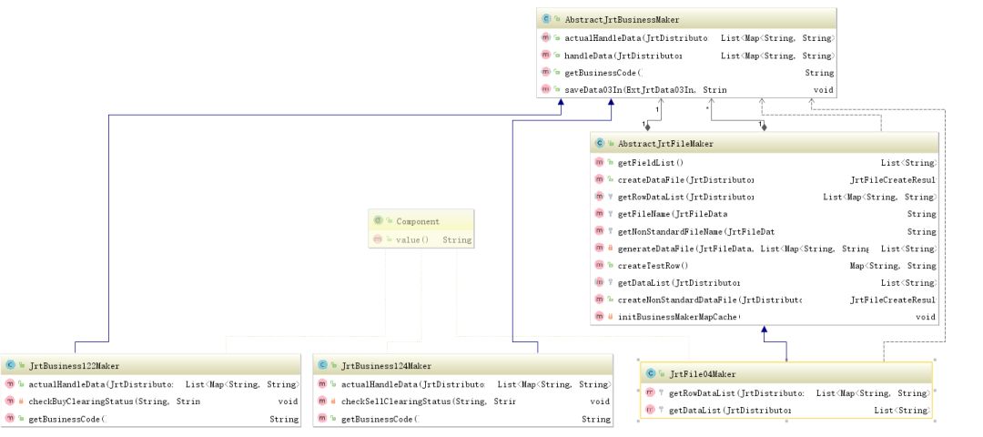The height and width of the screenshot is (437, 983).
Task: Click method icon beside createTestRow()
Action: click(x=599, y=265)
